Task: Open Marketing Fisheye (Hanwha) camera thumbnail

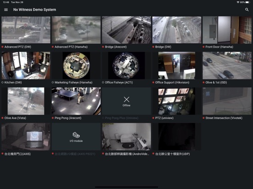Action: pos(76,65)
